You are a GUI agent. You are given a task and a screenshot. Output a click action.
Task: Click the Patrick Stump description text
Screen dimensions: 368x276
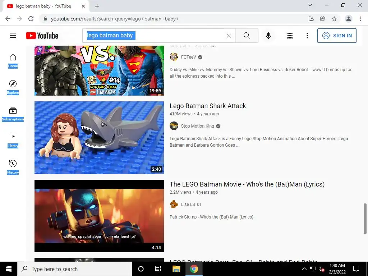(x=211, y=217)
